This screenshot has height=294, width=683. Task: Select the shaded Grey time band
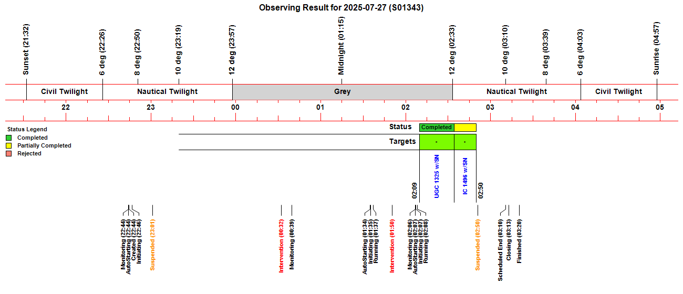(342, 91)
